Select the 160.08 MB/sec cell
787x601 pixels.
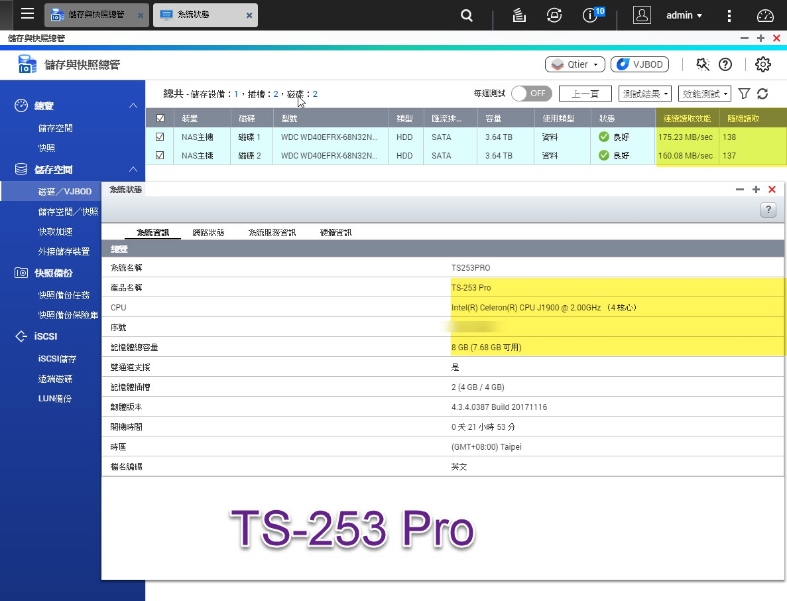coord(686,155)
